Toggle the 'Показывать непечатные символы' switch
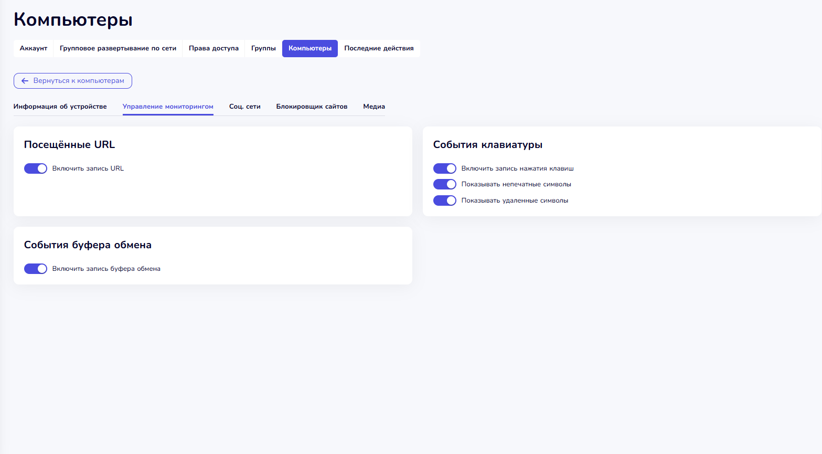 click(x=445, y=184)
